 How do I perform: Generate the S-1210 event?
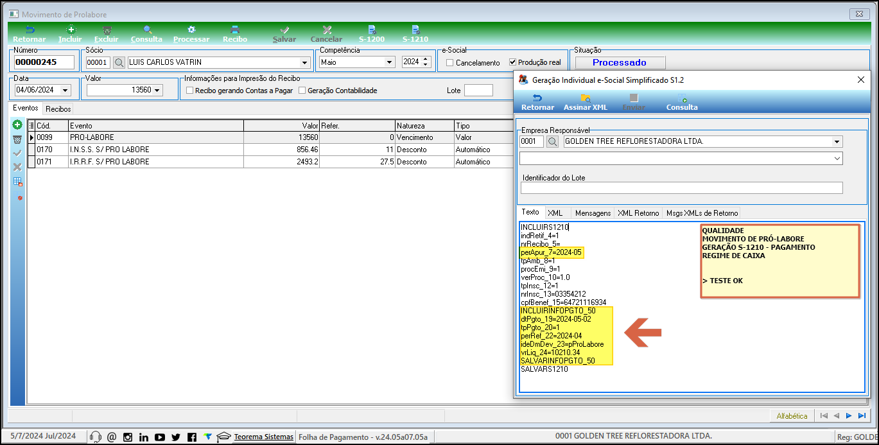click(415, 34)
